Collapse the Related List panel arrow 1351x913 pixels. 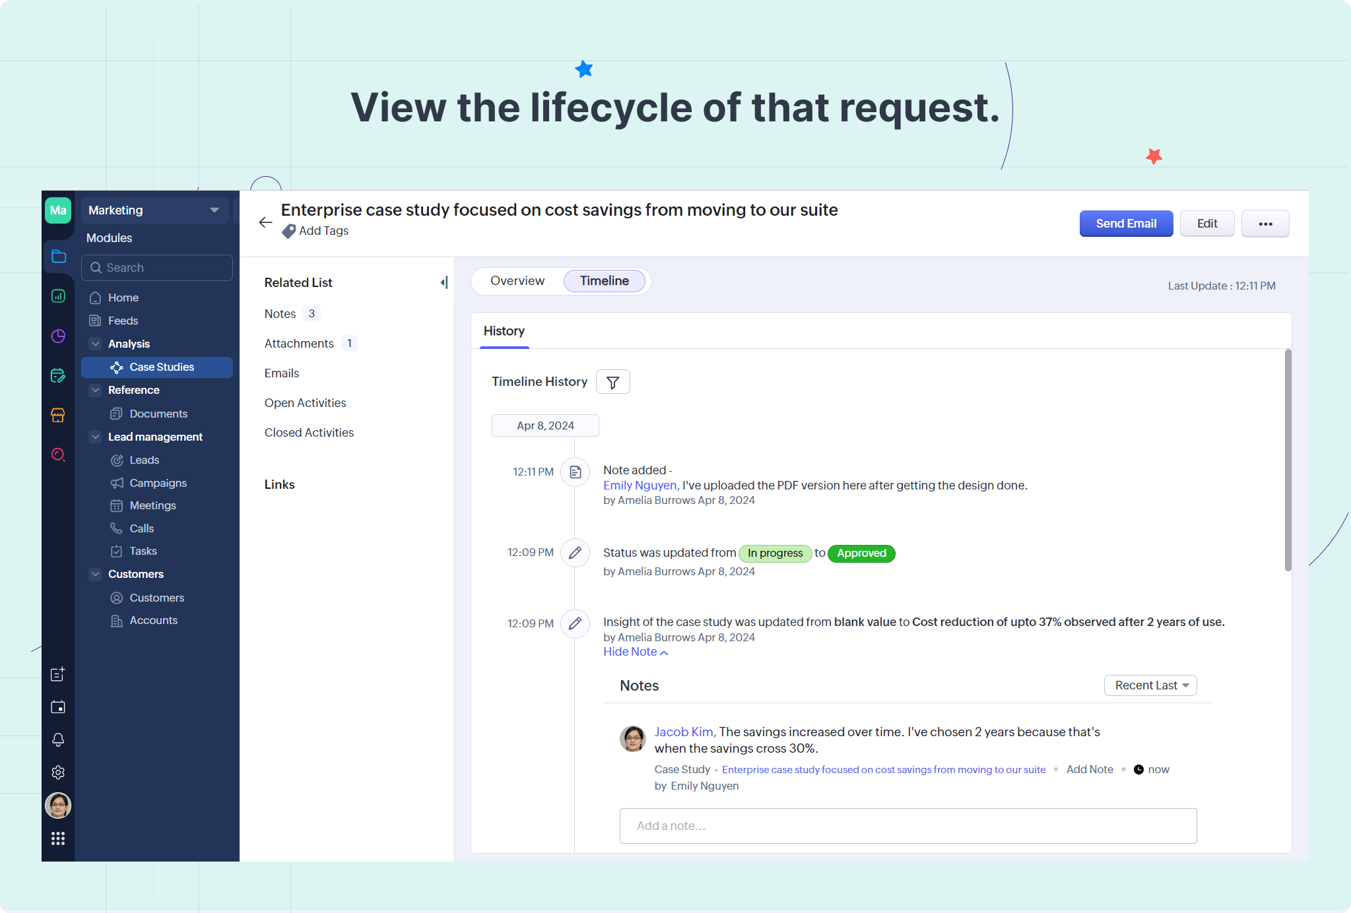tap(444, 282)
